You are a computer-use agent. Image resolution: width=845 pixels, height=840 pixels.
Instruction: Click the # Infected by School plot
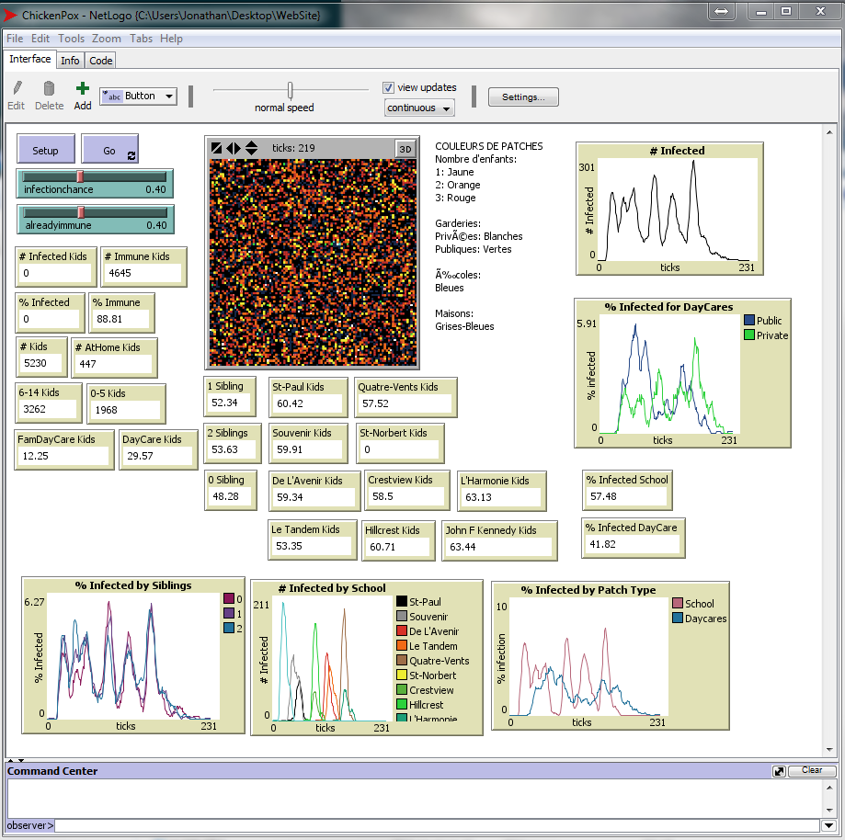coord(367,658)
